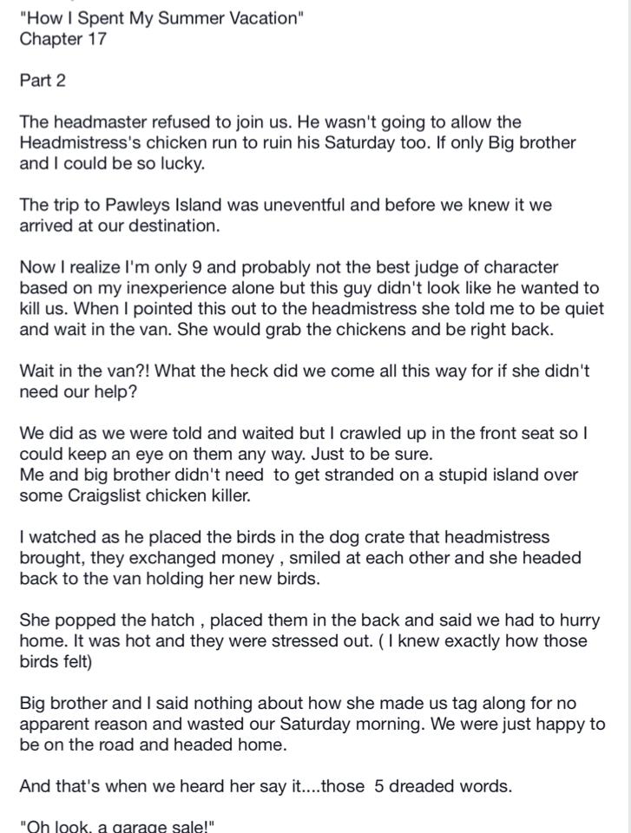
Task: Click paragraph starting "Big brother and I said nothing"
Action: click(x=312, y=724)
